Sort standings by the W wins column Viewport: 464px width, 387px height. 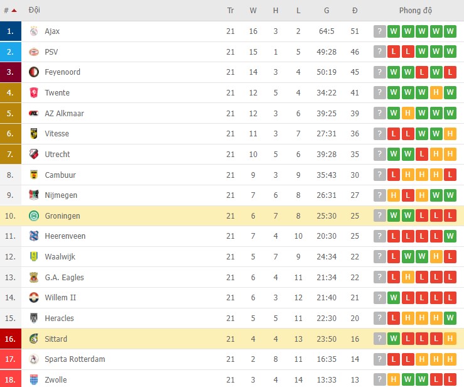253,11
